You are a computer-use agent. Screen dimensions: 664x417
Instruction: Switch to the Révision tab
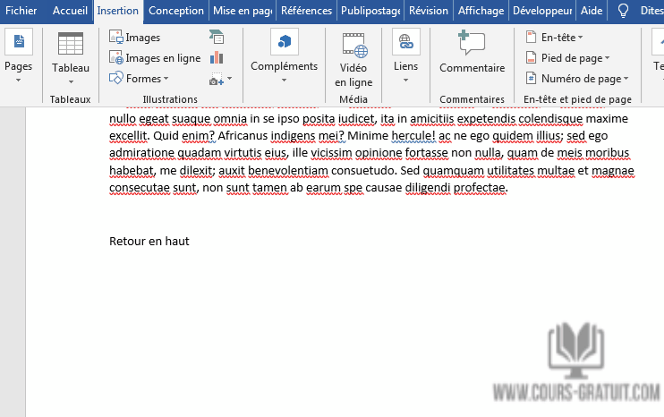429,11
